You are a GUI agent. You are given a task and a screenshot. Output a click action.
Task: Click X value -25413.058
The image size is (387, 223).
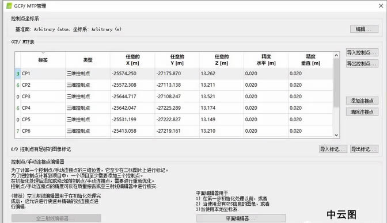(x=124, y=131)
